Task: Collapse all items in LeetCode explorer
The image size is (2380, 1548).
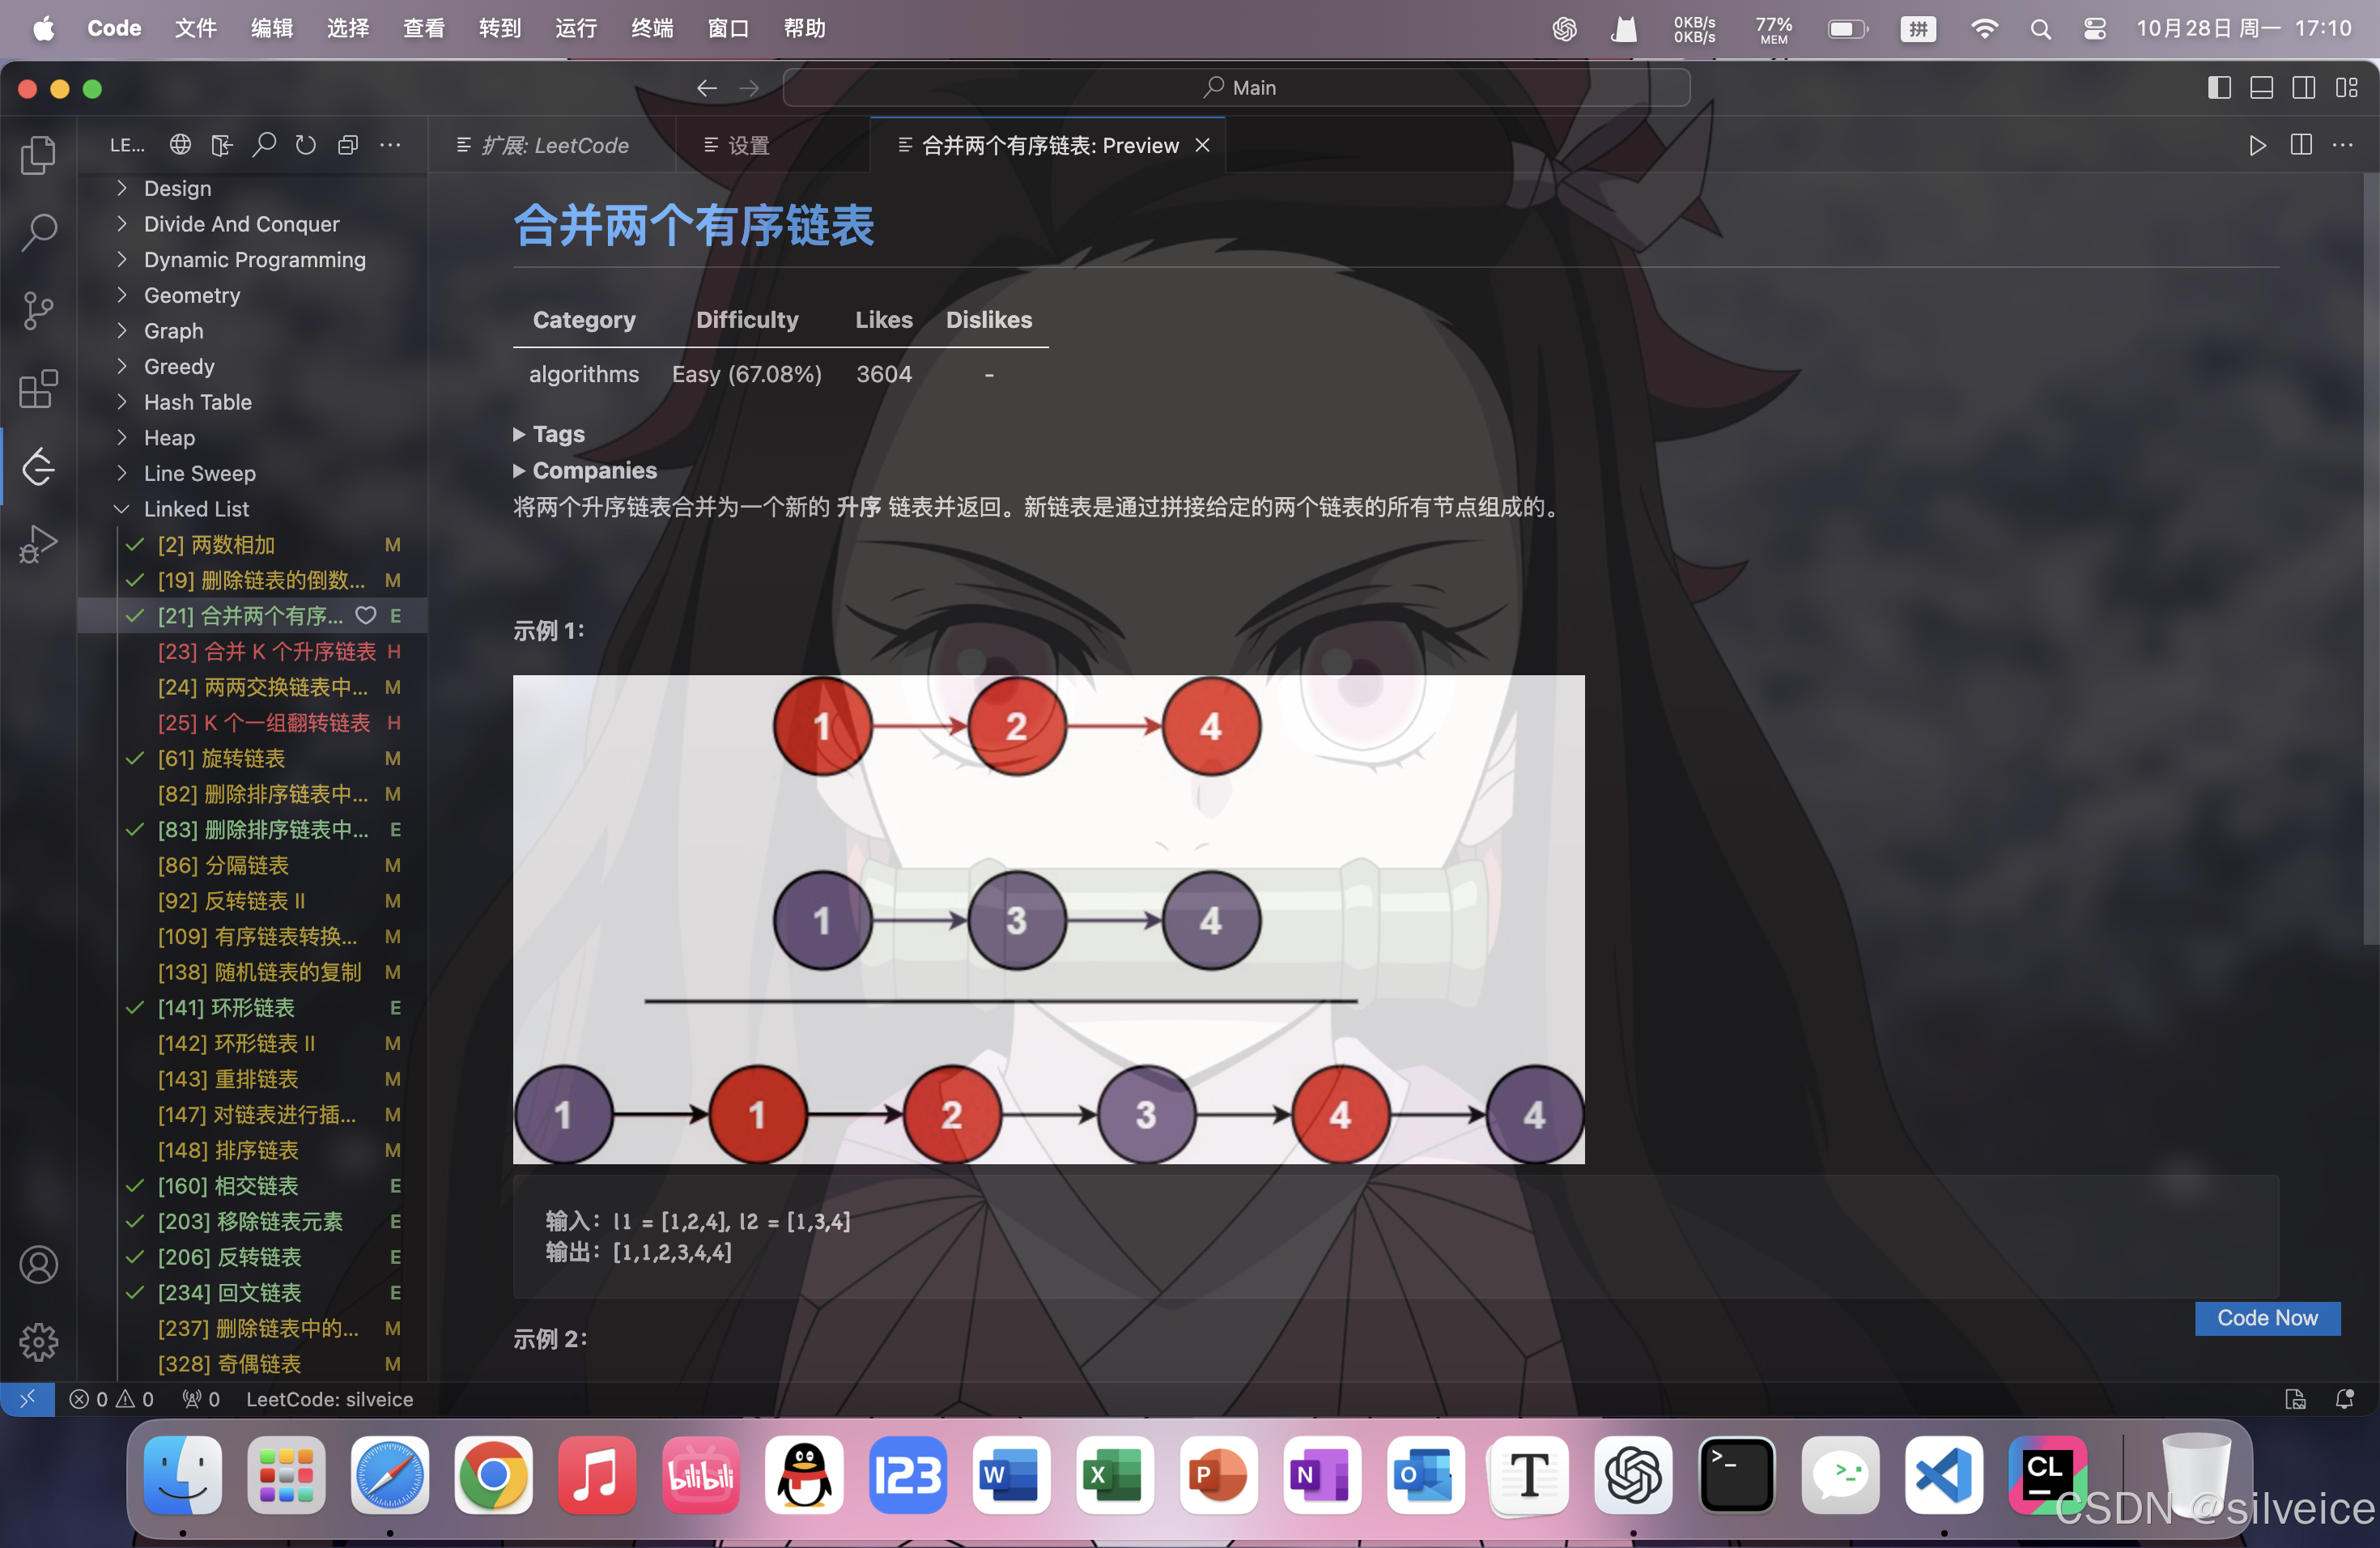Action: tap(348, 145)
